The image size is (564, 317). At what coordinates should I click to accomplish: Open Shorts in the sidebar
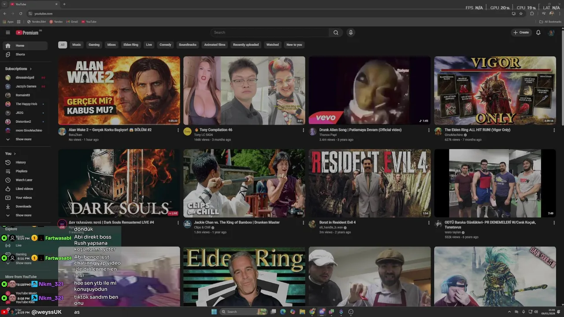click(x=25, y=55)
